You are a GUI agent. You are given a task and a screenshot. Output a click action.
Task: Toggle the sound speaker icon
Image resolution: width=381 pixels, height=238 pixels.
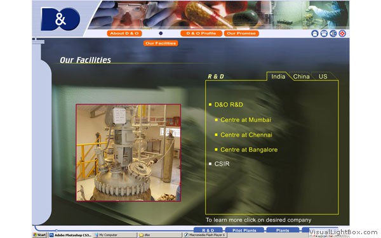[333, 34]
